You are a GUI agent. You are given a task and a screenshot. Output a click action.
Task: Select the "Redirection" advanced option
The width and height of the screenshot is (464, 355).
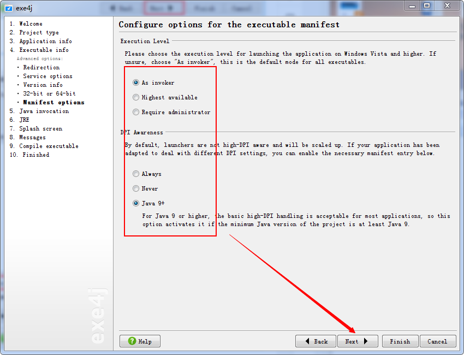click(x=34, y=67)
